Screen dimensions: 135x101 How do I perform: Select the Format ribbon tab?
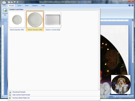point(11,6)
